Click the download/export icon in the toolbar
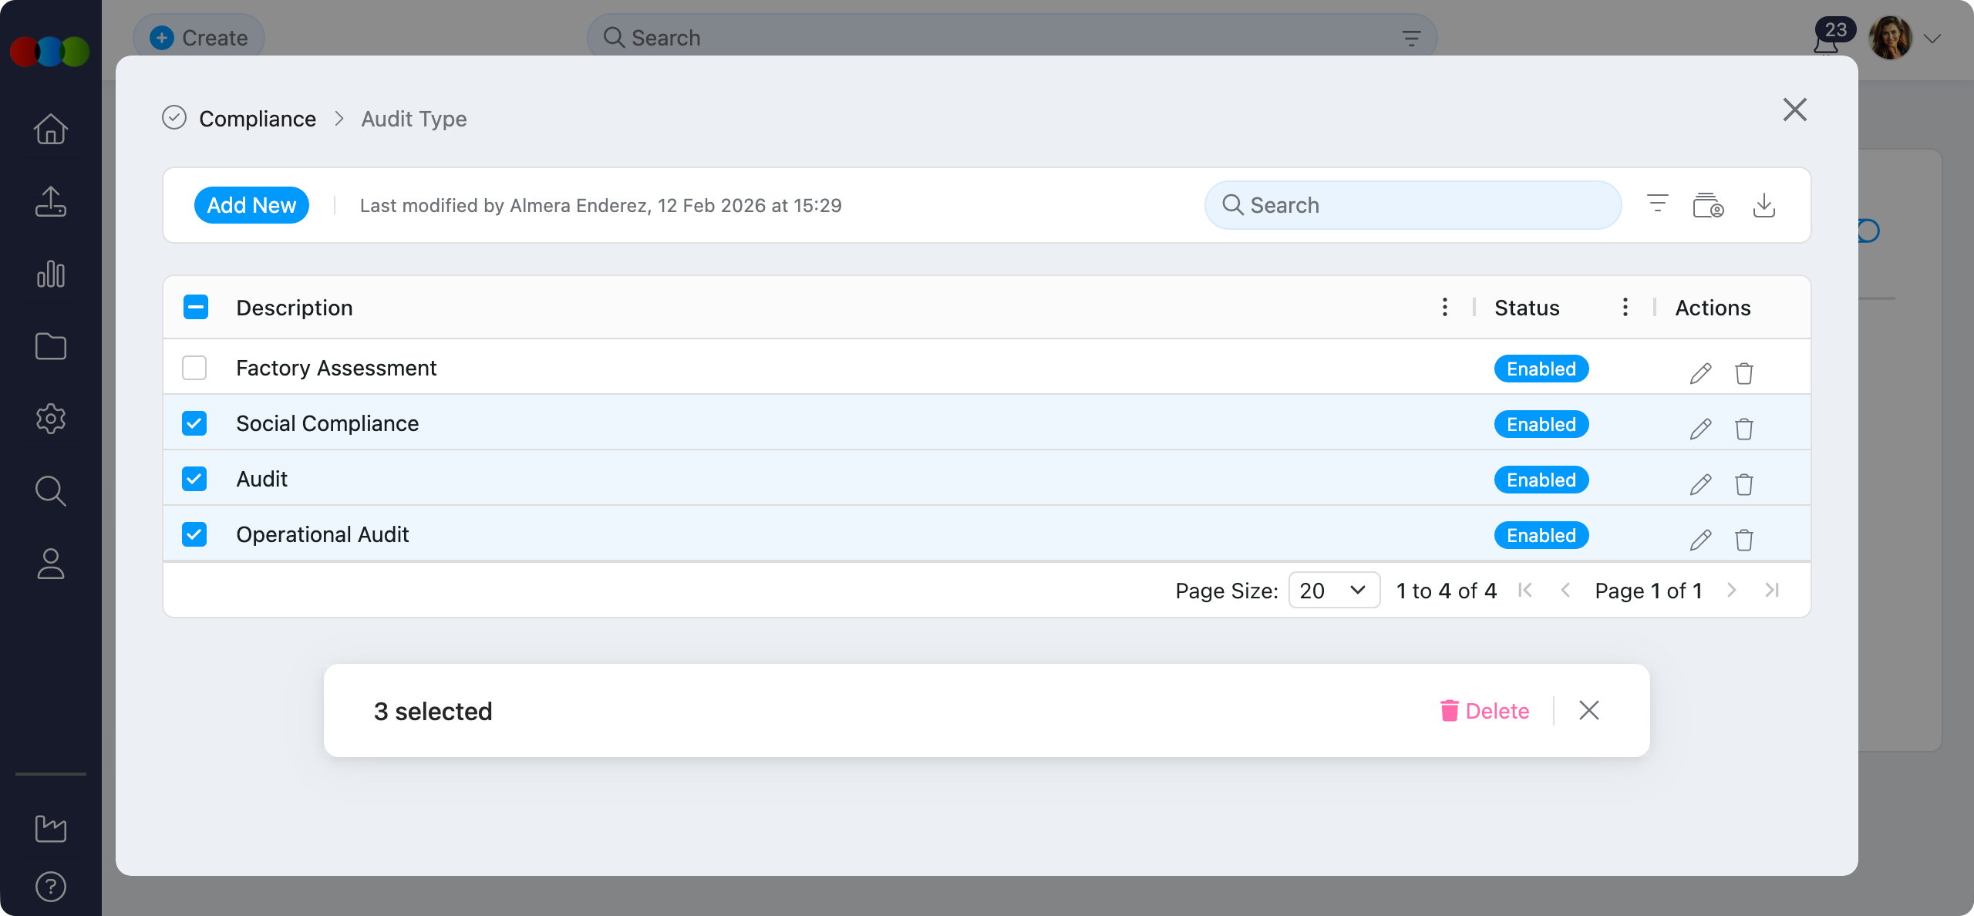This screenshot has height=916, width=1974. tap(1765, 205)
